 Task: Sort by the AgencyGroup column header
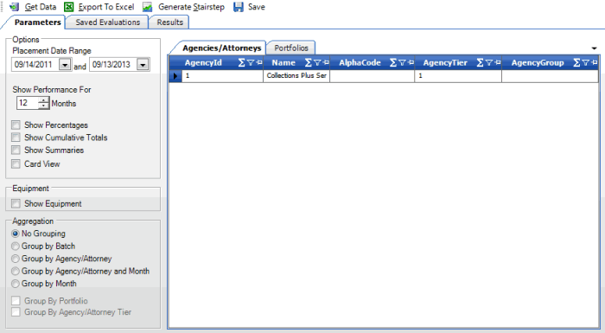point(538,62)
